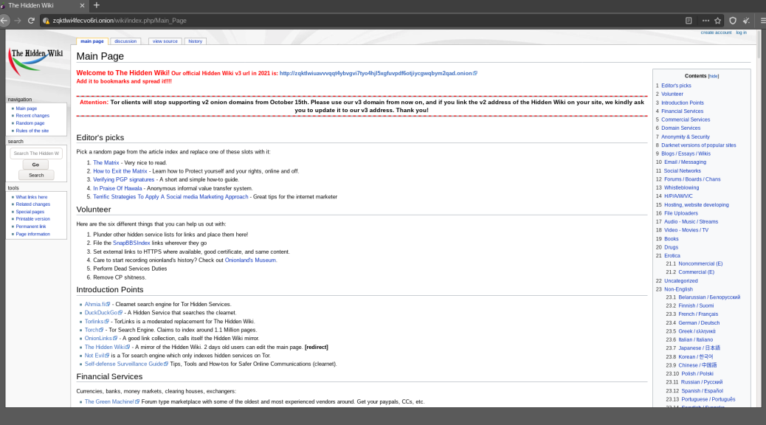This screenshot has width=766, height=425.
Task: Jump to Anonymity & Security in Contents
Action: (x=685, y=137)
